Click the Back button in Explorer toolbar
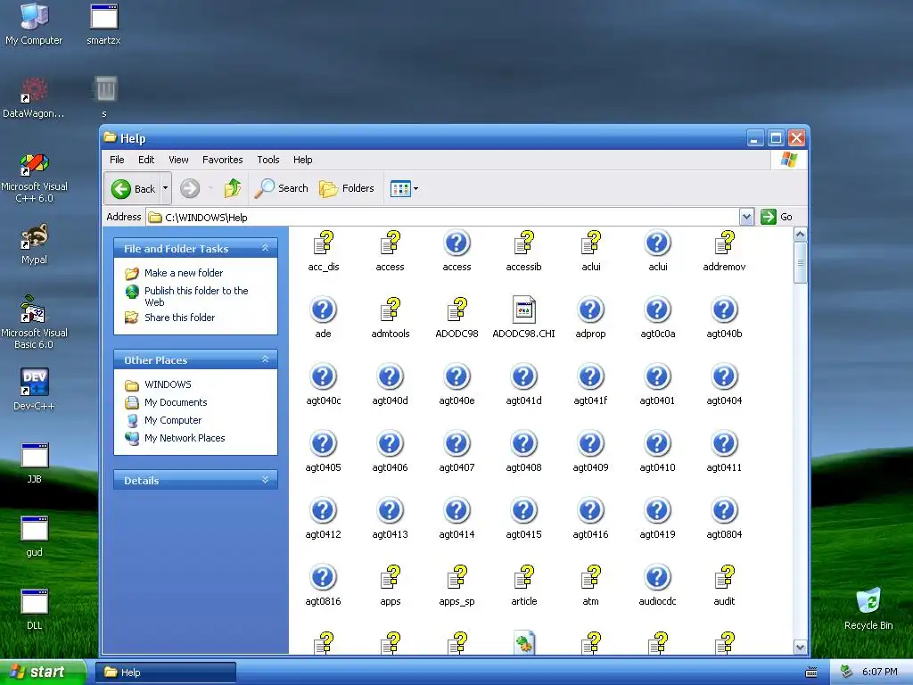Screen dimensions: 913x685 point(134,189)
